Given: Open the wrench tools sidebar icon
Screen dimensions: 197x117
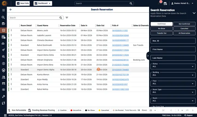Looking at the screenshot, I should tap(3, 96).
